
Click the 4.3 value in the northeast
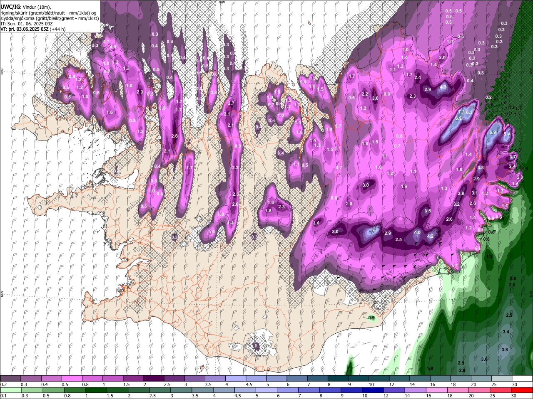tap(443, 87)
